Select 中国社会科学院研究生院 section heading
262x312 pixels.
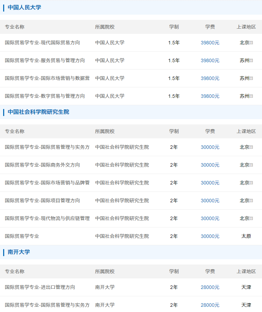point(38,112)
